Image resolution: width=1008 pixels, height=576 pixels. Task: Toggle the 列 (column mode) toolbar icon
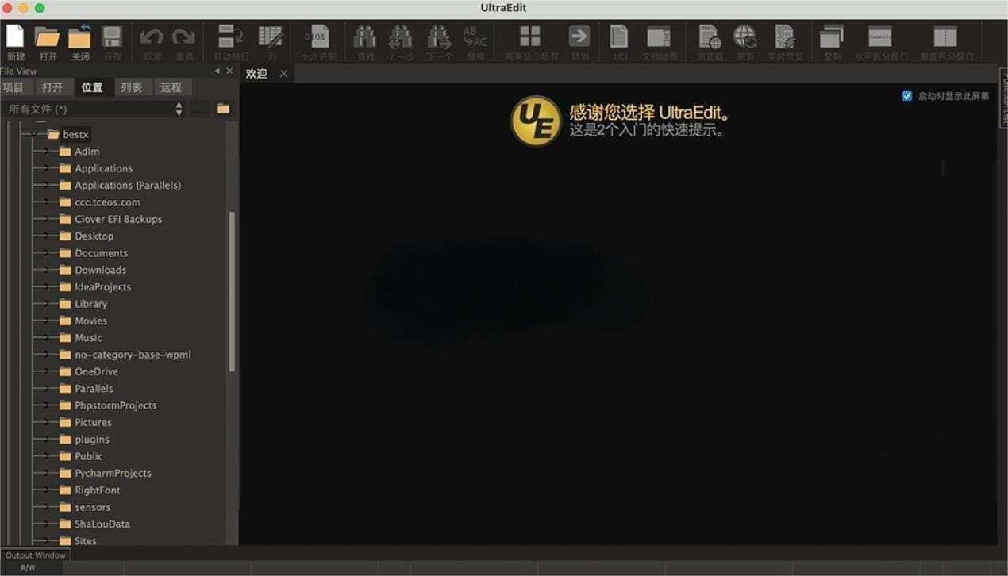click(271, 36)
